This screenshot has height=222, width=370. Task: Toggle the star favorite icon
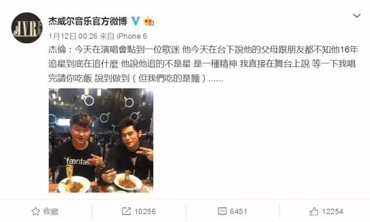tap(35, 211)
